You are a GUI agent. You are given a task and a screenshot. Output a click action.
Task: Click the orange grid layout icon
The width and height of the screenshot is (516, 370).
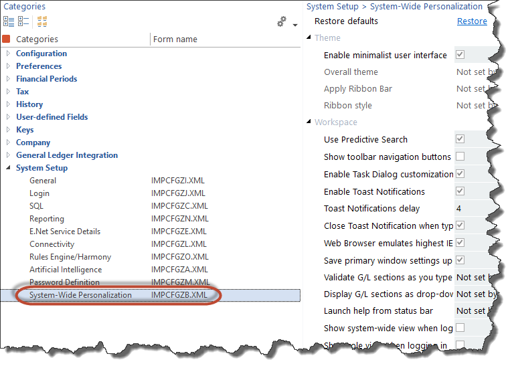[x=41, y=21]
